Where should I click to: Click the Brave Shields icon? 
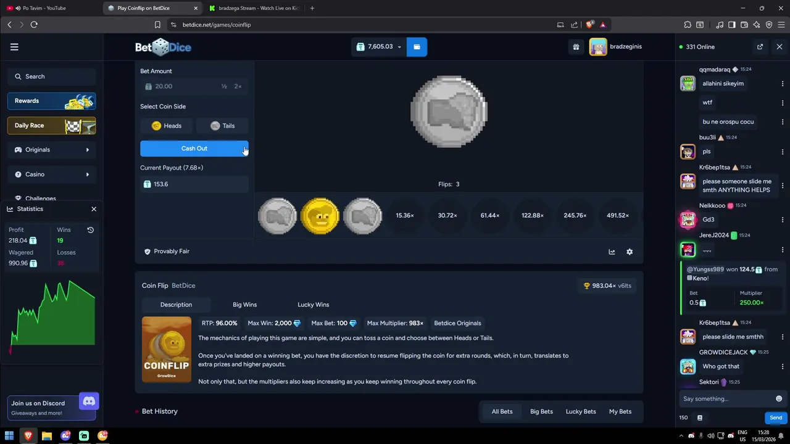(x=590, y=25)
